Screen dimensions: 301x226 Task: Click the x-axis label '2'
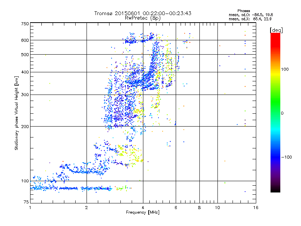[87, 208]
